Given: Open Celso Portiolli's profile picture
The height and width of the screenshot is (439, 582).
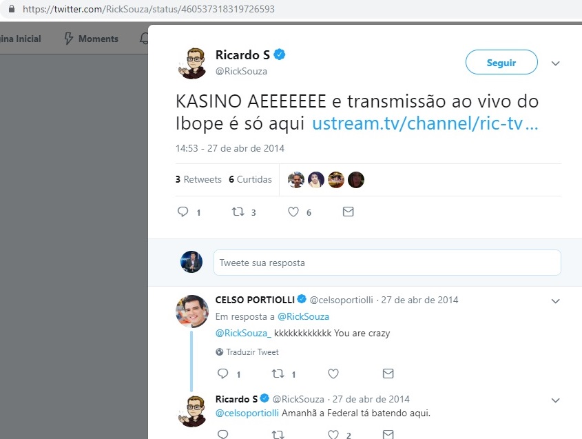Looking at the screenshot, I should (x=192, y=312).
